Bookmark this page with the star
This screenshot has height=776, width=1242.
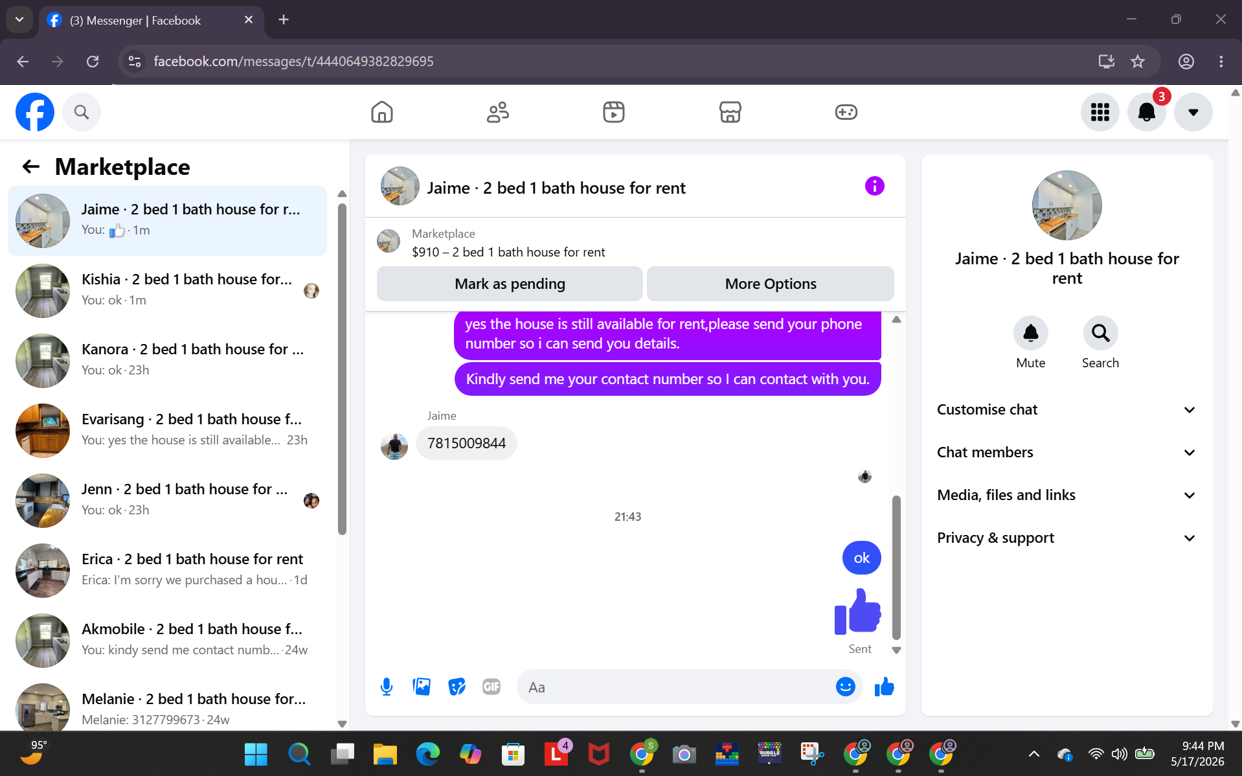1138,62
